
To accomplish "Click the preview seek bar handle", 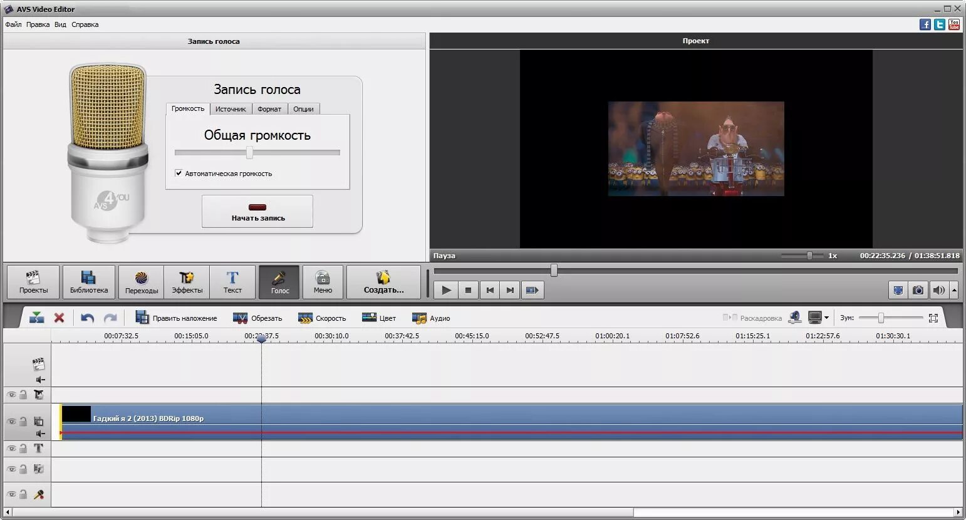I will (x=554, y=270).
